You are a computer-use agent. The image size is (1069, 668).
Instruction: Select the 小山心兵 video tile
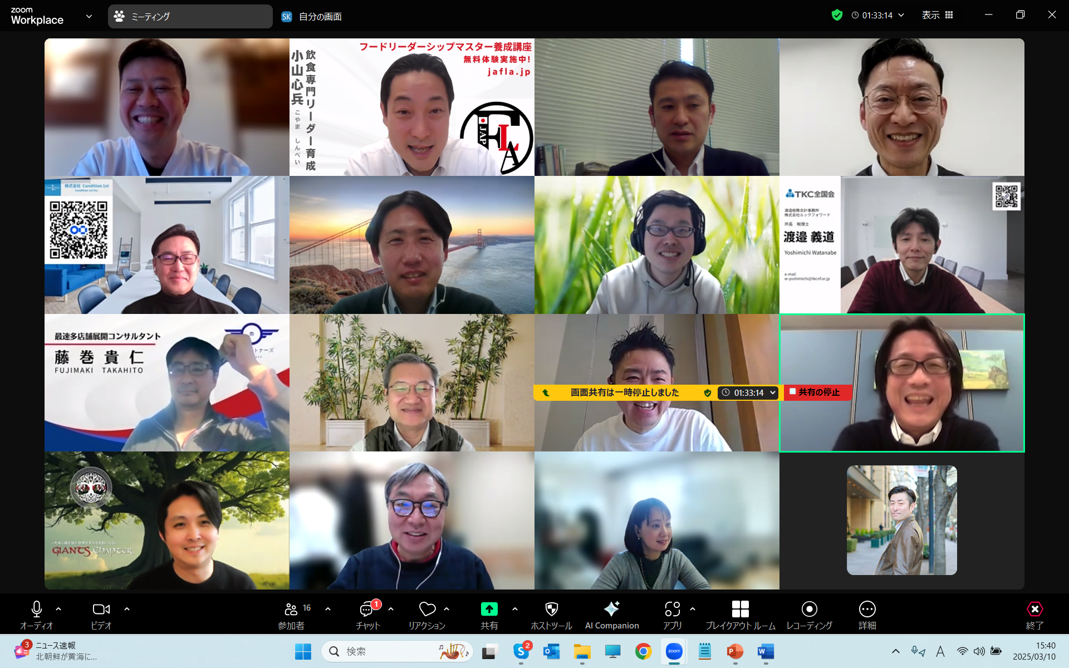click(x=412, y=107)
